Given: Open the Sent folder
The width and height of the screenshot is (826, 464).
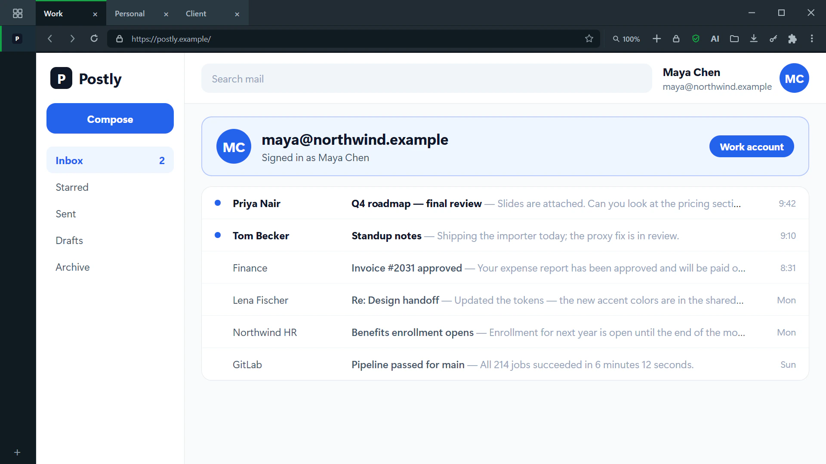Looking at the screenshot, I should [110, 214].
